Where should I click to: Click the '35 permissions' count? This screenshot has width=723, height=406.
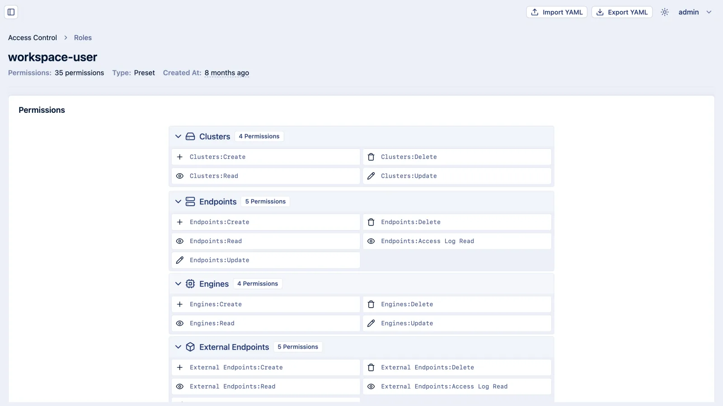(80, 73)
